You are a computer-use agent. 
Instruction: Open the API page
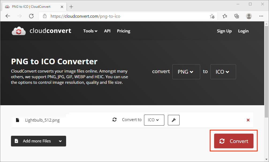[107, 31]
